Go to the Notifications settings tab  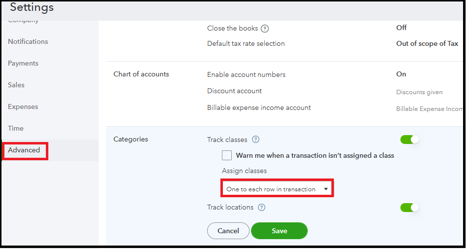coord(28,41)
